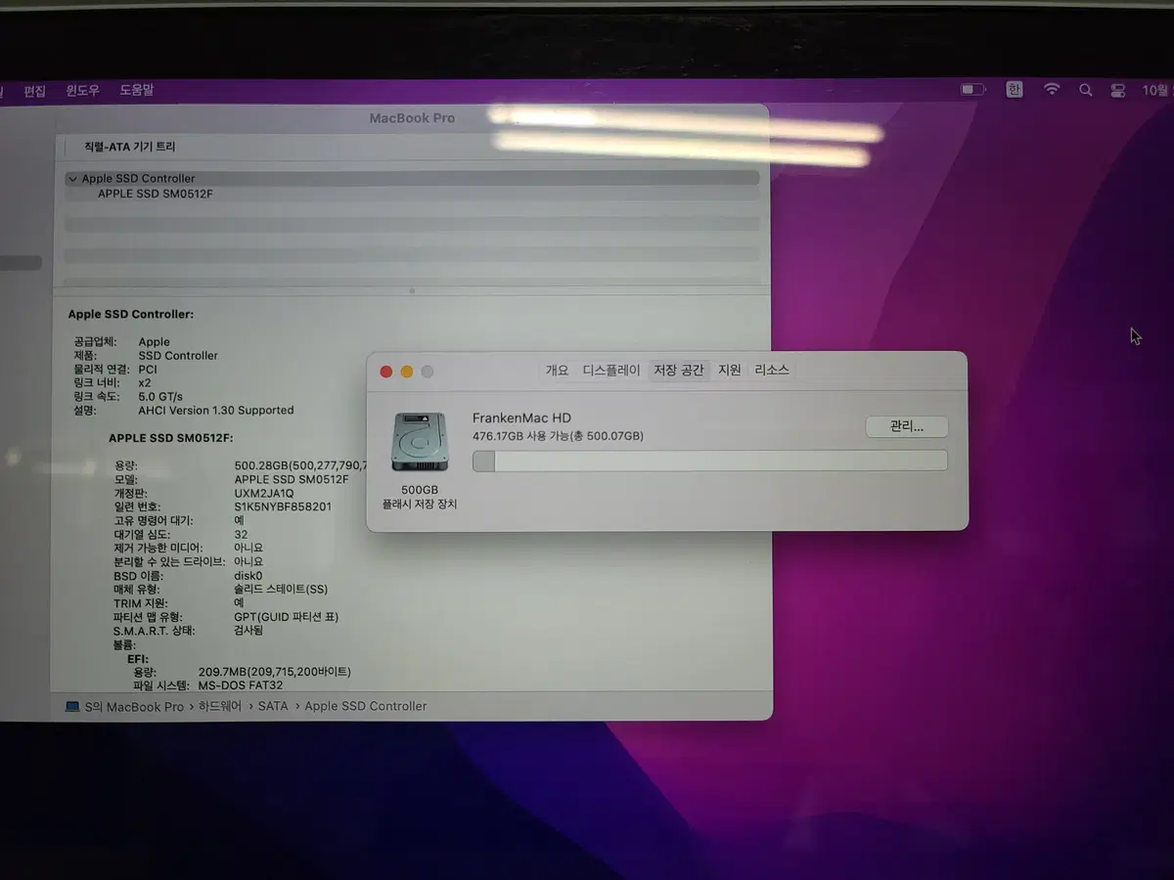Open Spotlight search icon
Image resolution: width=1174 pixels, height=880 pixels.
[x=1085, y=90]
